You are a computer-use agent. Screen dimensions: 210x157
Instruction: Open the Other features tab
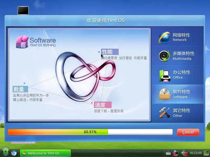click(x=177, y=113)
